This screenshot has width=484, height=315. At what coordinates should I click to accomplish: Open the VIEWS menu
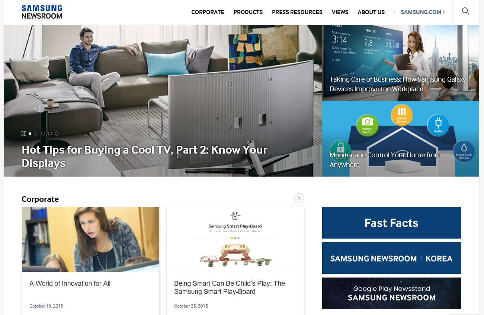(340, 12)
